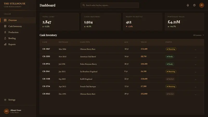Open the help question-mark icon
Viewport: 208px width, 117px height.
[x=194, y=5]
